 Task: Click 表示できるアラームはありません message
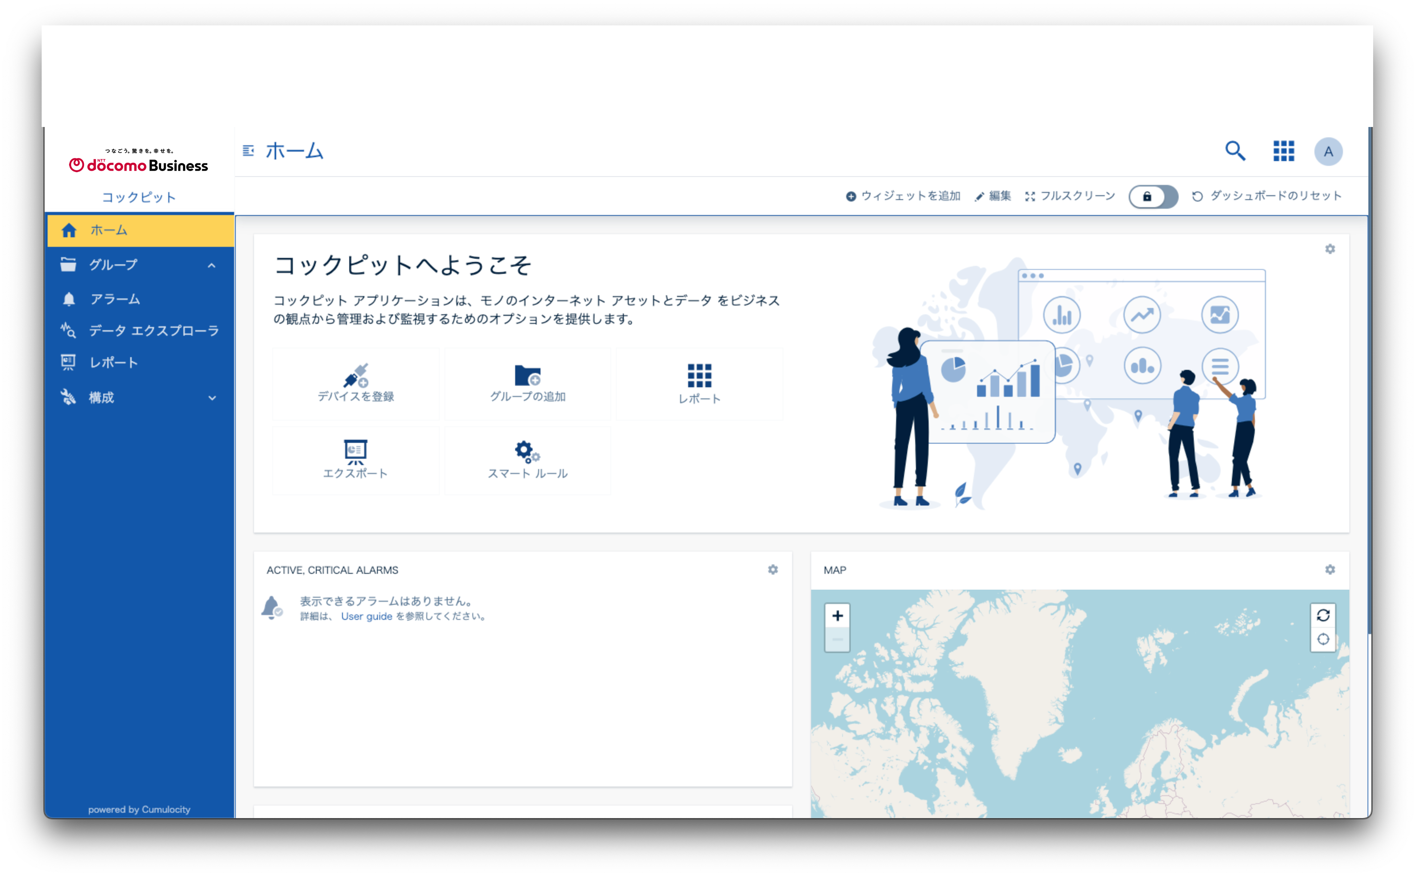click(x=387, y=601)
